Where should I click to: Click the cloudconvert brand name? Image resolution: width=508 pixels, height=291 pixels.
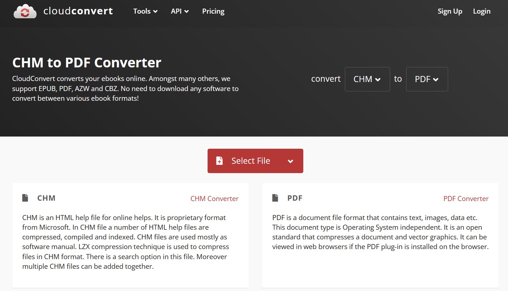tap(78, 11)
